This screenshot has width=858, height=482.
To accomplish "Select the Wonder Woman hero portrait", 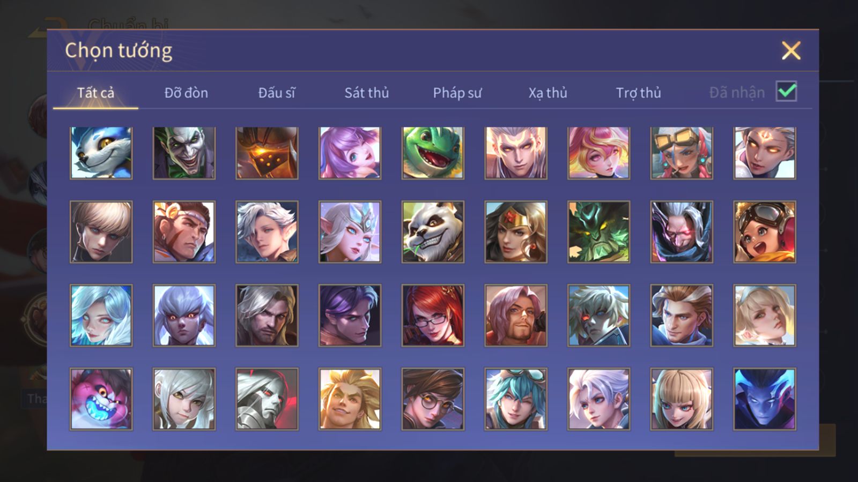I will [516, 232].
